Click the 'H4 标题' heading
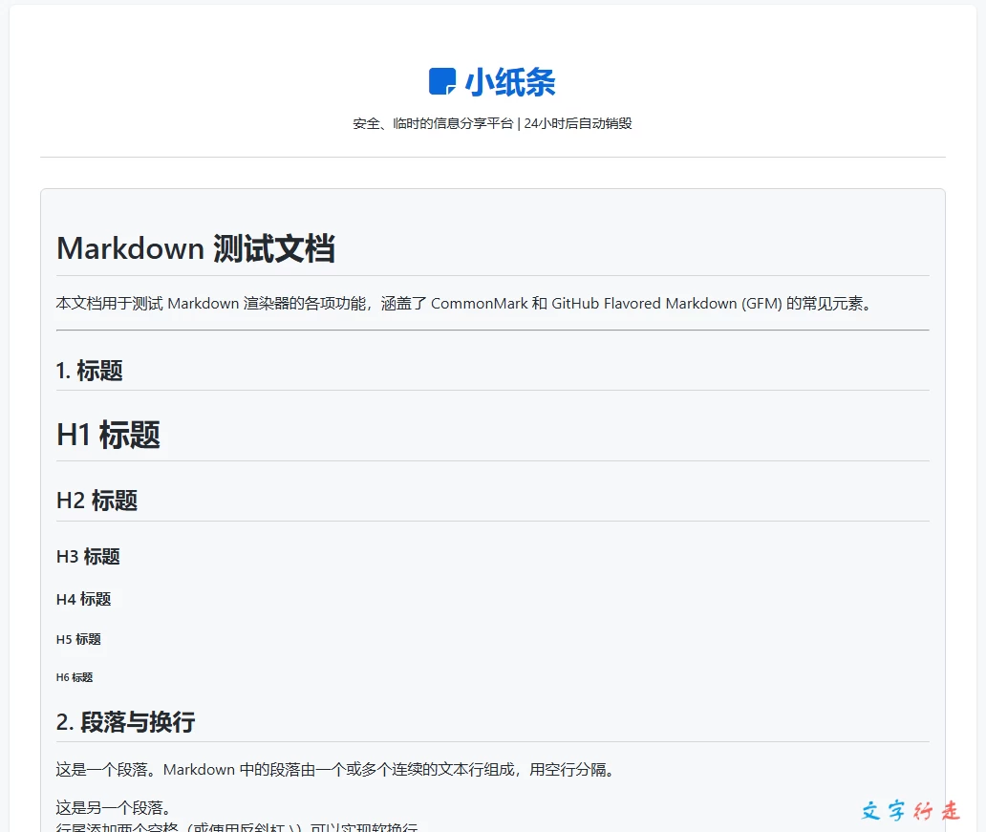The height and width of the screenshot is (832, 986). 83,599
